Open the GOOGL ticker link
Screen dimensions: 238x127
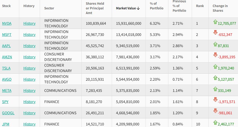(8, 113)
